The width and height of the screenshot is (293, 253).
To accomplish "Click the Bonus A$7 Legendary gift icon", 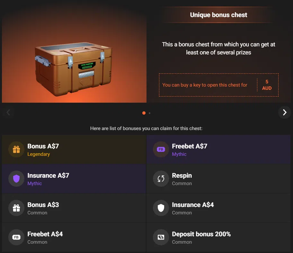I will pos(16,149).
